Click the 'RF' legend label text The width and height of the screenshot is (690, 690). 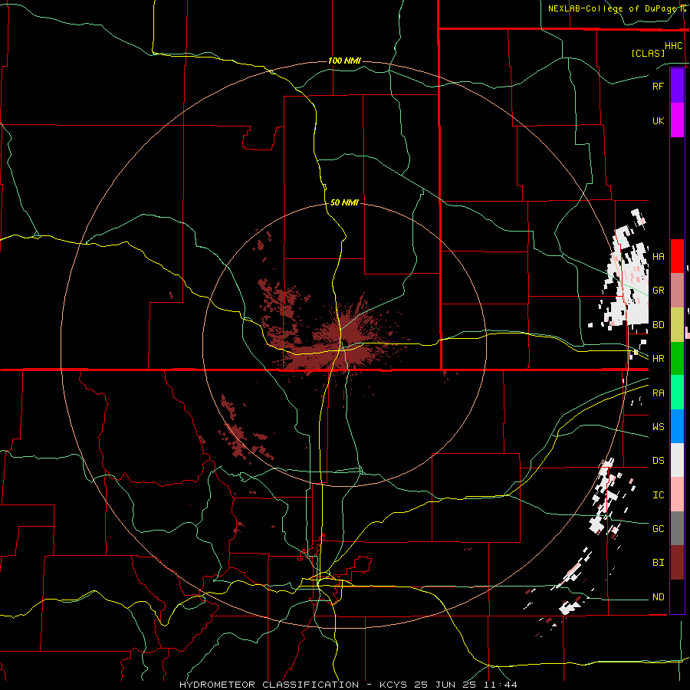(658, 86)
